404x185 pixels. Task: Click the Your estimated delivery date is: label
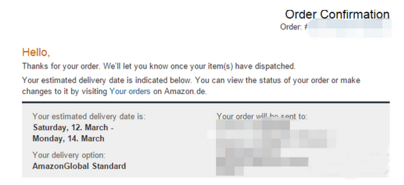[x=89, y=117]
